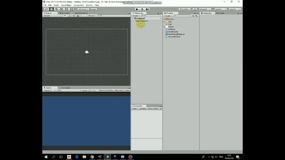Switch to the Inspector tab
285x160 pixels.
pyautogui.click(x=208, y=13)
